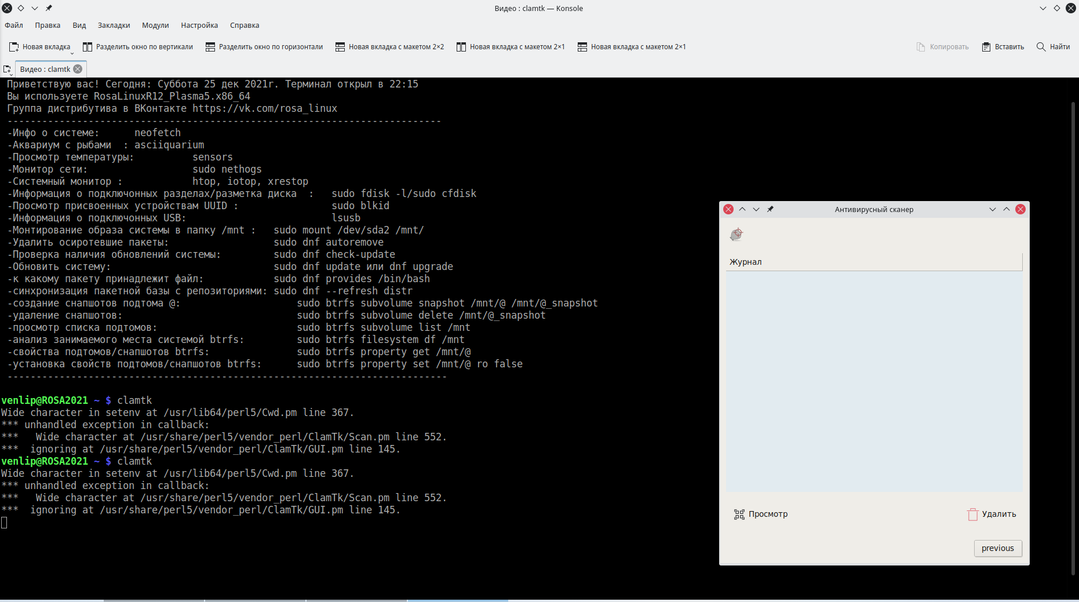Click the Paste (Вставить) toolbar icon
This screenshot has width=1079, height=602.
986,47
